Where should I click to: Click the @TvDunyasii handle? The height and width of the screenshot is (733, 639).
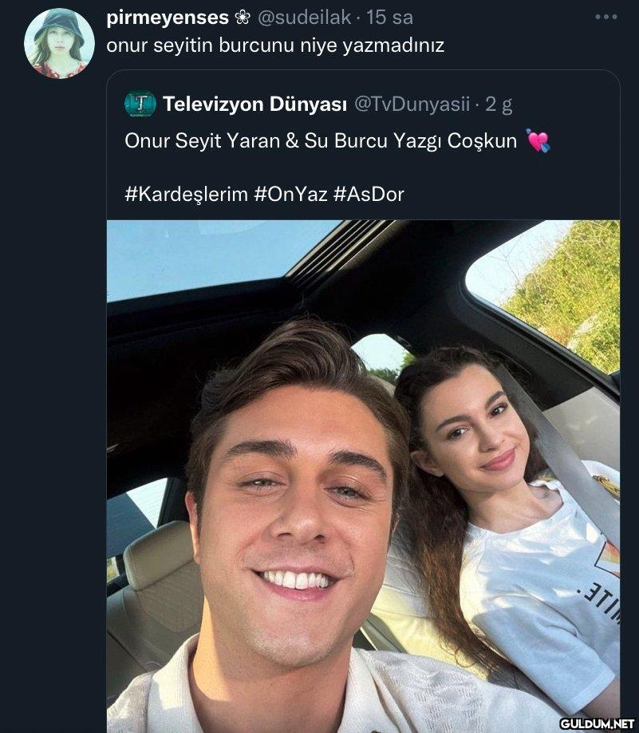(411, 104)
